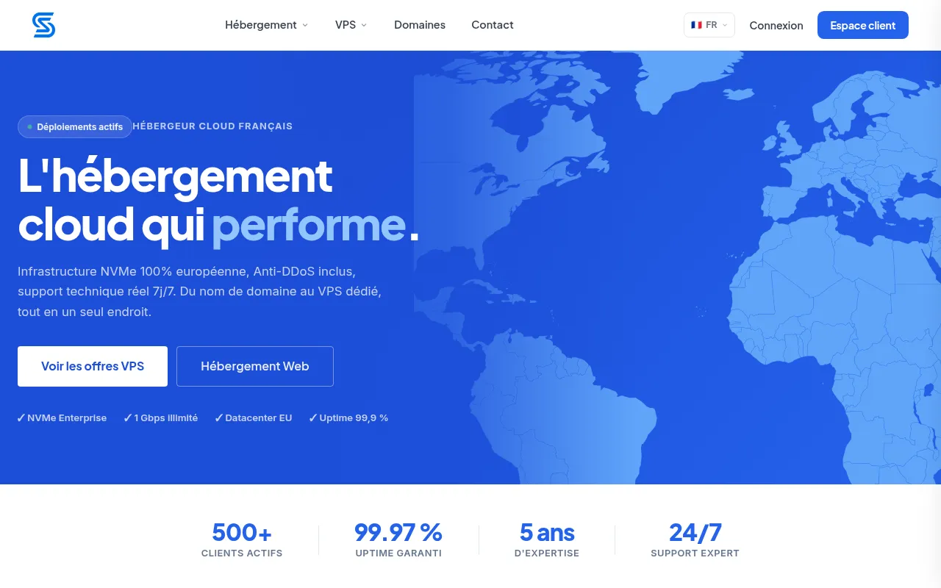Viewport: 941px width, 588px height.
Task: Expand the Hébergement chevron arrow
Action: click(x=305, y=25)
